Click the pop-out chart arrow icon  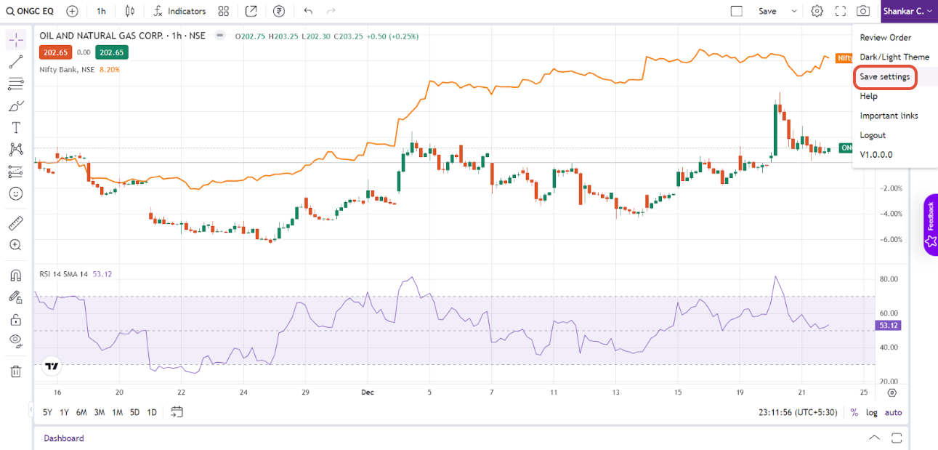click(251, 11)
